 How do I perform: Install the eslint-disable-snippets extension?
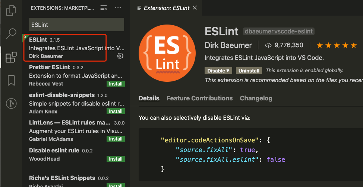116,111
